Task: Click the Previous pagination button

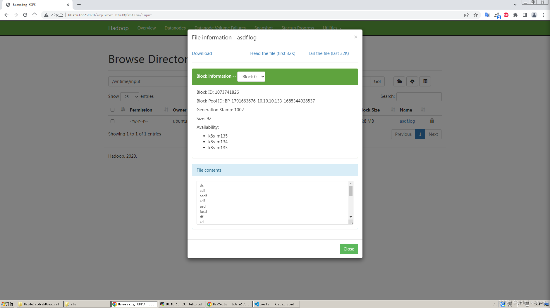Action: [403, 134]
